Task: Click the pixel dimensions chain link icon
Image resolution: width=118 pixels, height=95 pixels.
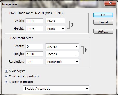Action: point(72,25)
